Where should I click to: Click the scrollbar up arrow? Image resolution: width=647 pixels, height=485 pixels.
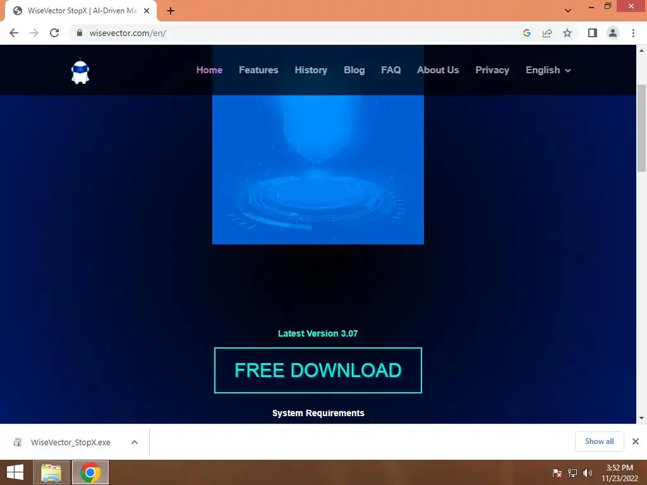pyautogui.click(x=641, y=51)
